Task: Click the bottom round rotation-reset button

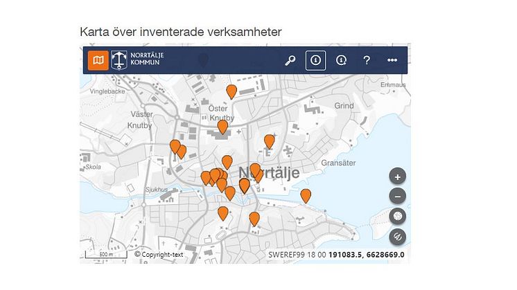Action: click(x=398, y=237)
